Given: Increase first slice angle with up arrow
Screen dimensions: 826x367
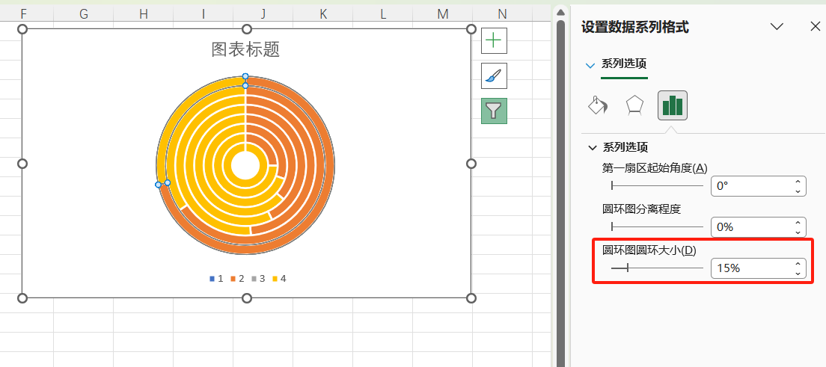Looking at the screenshot, I should pos(798,182).
